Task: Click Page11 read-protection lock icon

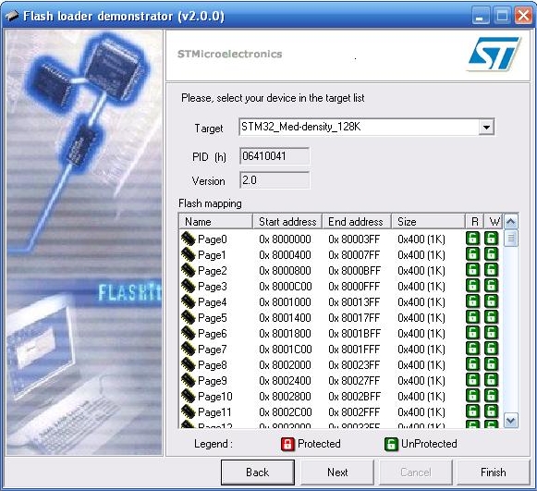Action: click(x=472, y=411)
